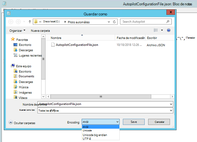Click the Guardar como dialog Notepad icon
The width and height of the screenshot is (197, 142).
9,13
